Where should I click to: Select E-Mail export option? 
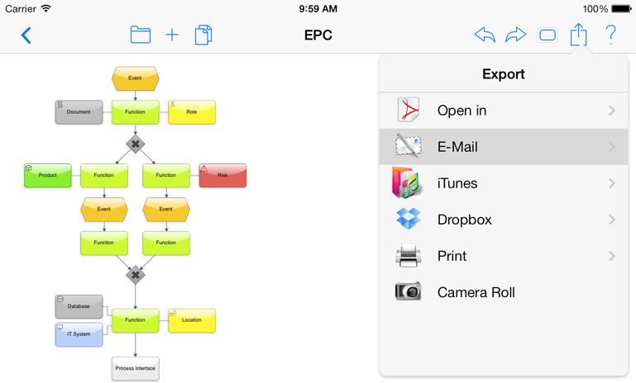(504, 147)
